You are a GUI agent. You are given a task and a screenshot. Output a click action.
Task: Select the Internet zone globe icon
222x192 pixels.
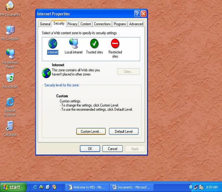53,44
